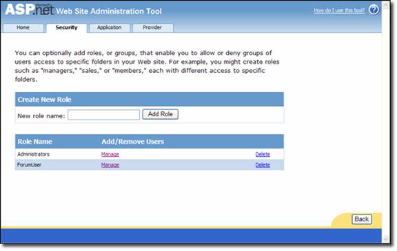The height and width of the screenshot is (251, 397).
Task: Select the Administrators role row text
Action: (x=33, y=154)
